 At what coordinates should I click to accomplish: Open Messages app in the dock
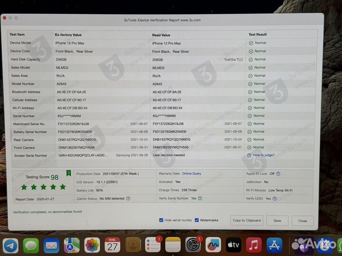point(31,246)
